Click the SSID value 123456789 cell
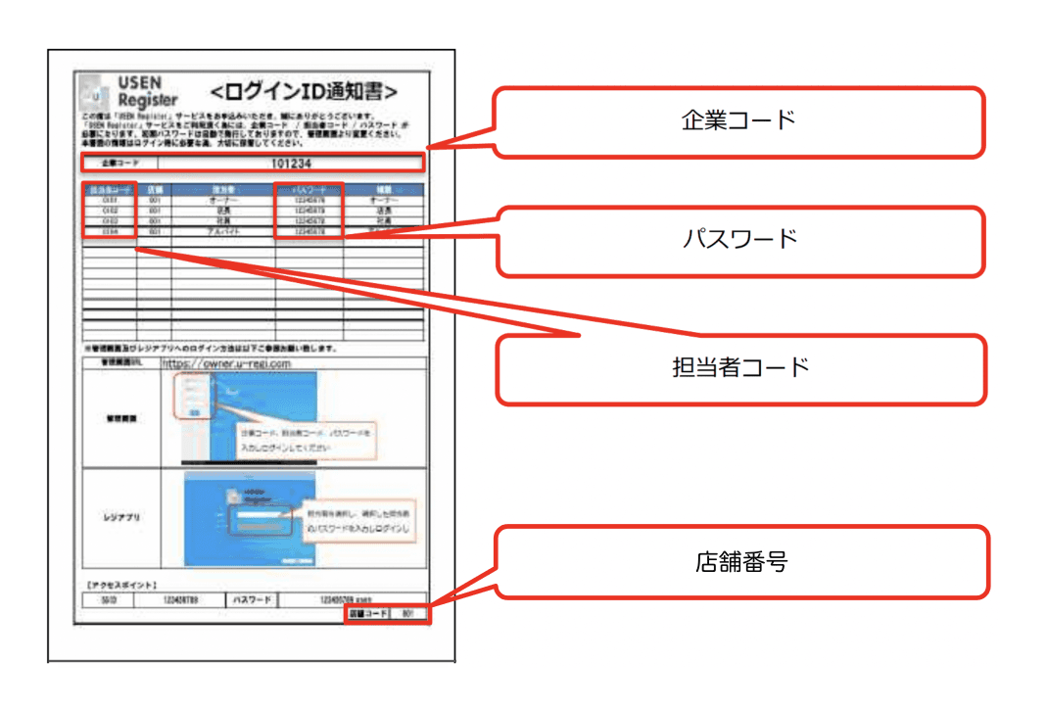Screen dimensions: 1047x710 pos(180,599)
